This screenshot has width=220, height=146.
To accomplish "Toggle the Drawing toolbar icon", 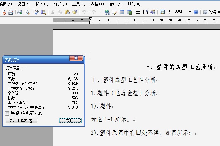I will tap(153, 12).
